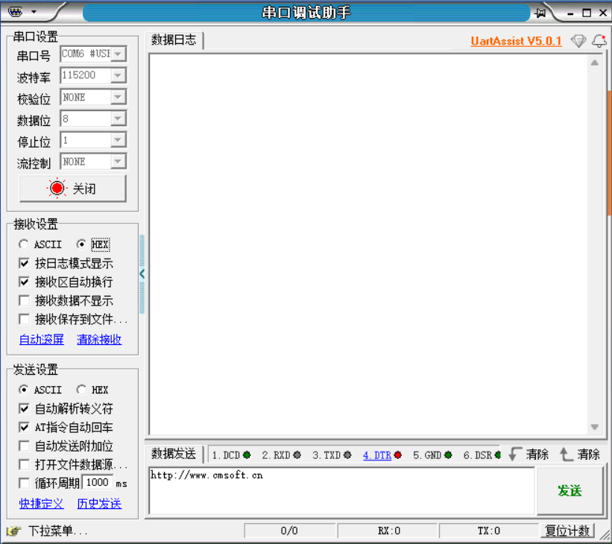Enable 循环周期 checkbox
The height and width of the screenshot is (544, 612).
click(x=24, y=483)
